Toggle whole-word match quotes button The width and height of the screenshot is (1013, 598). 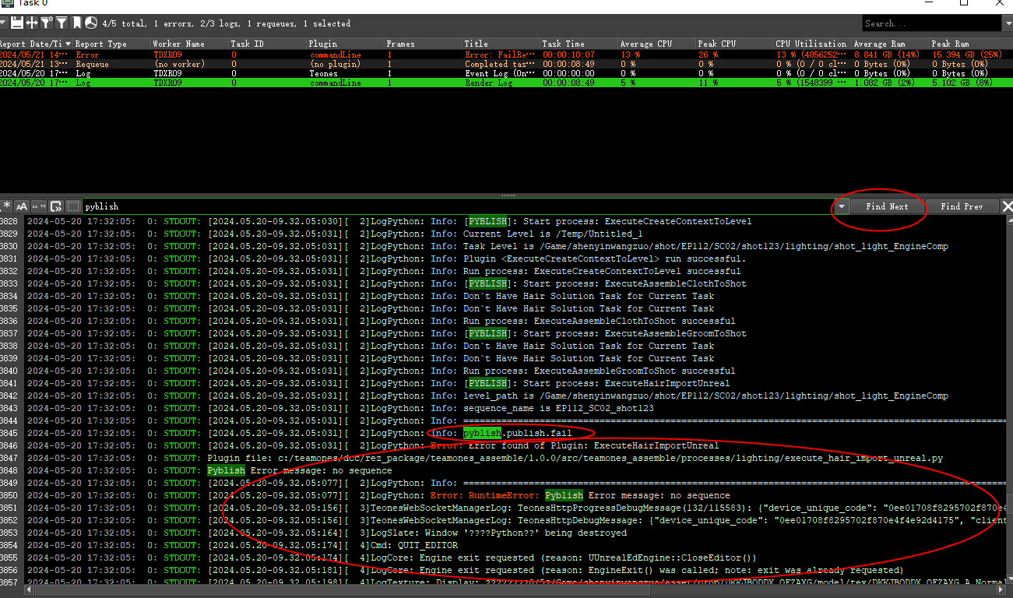point(39,206)
